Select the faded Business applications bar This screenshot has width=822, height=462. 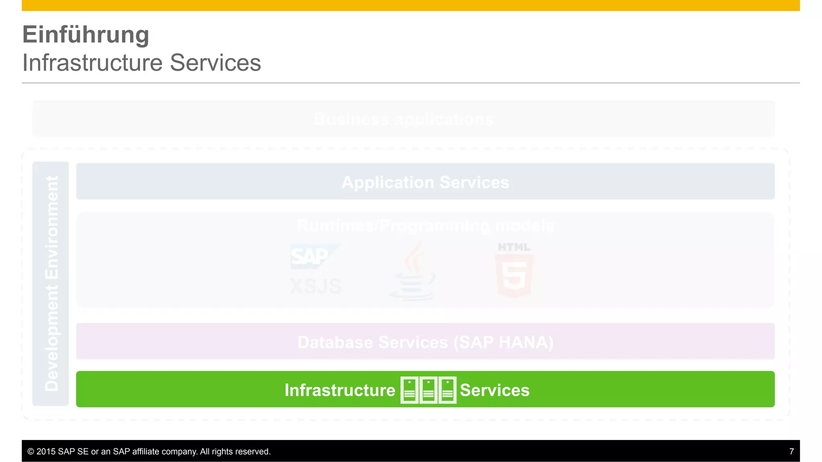403,118
